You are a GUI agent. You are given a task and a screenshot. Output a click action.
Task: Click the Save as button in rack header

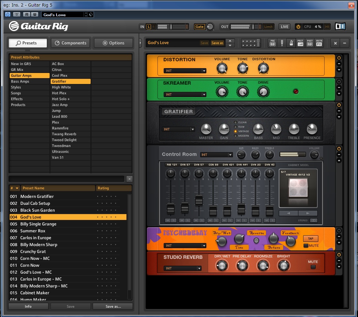point(217,43)
